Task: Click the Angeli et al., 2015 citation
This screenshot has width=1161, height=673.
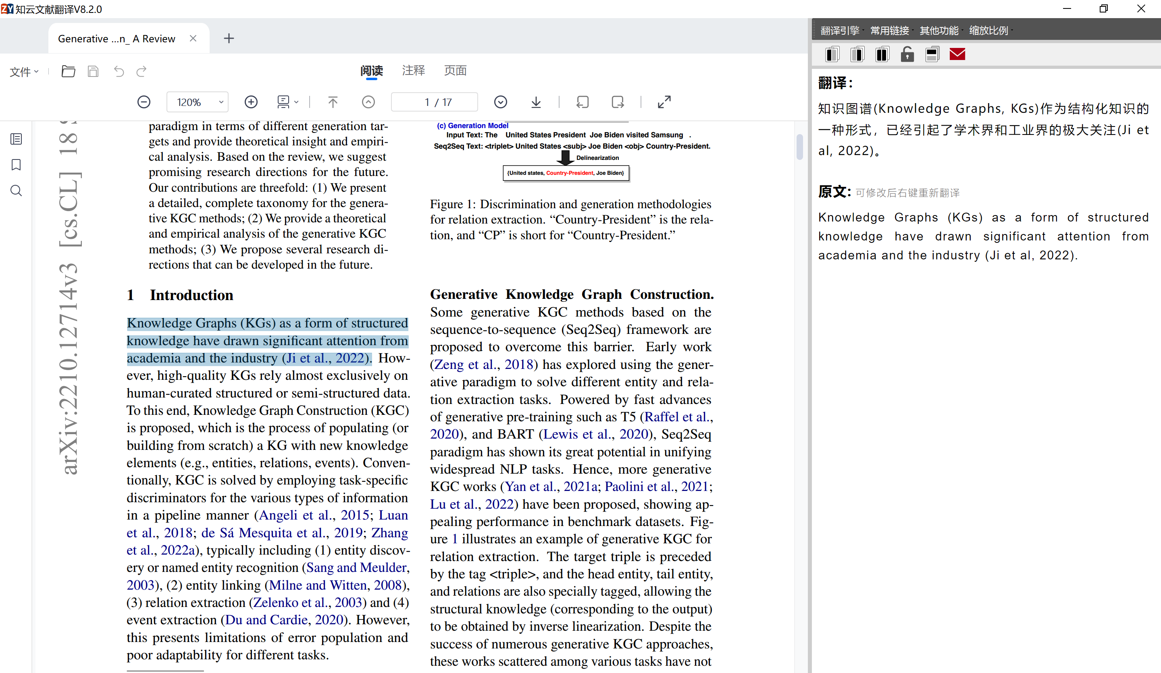Action: point(314,515)
